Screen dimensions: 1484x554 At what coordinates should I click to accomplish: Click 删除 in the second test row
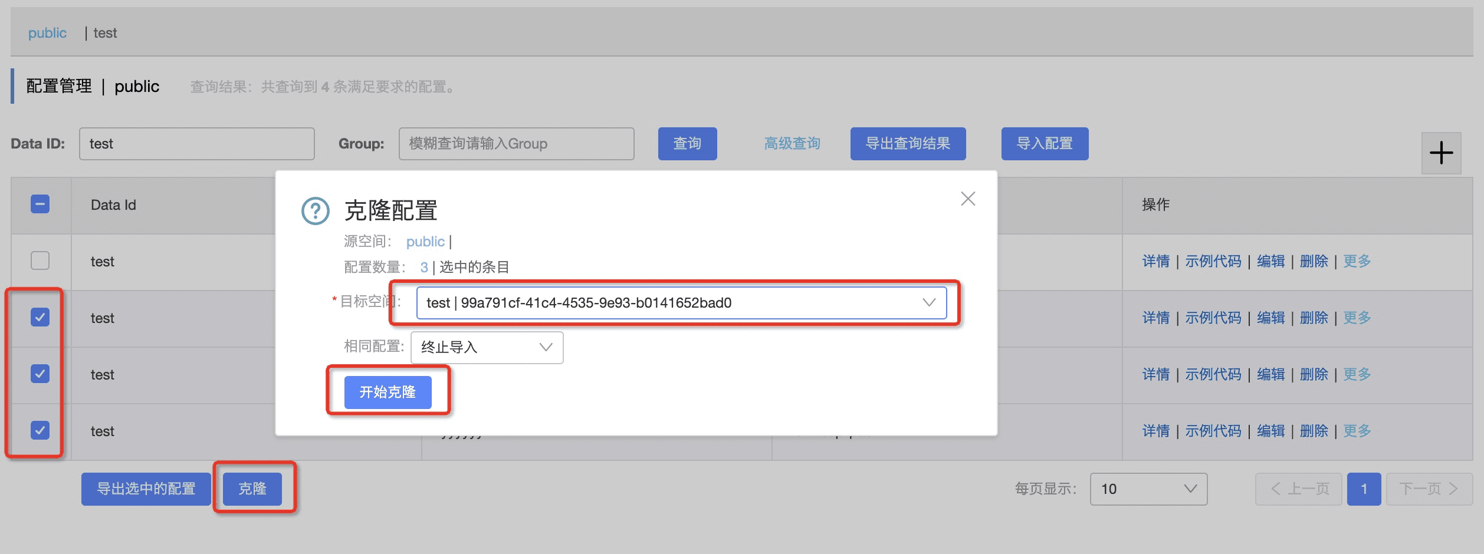point(1314,317)
